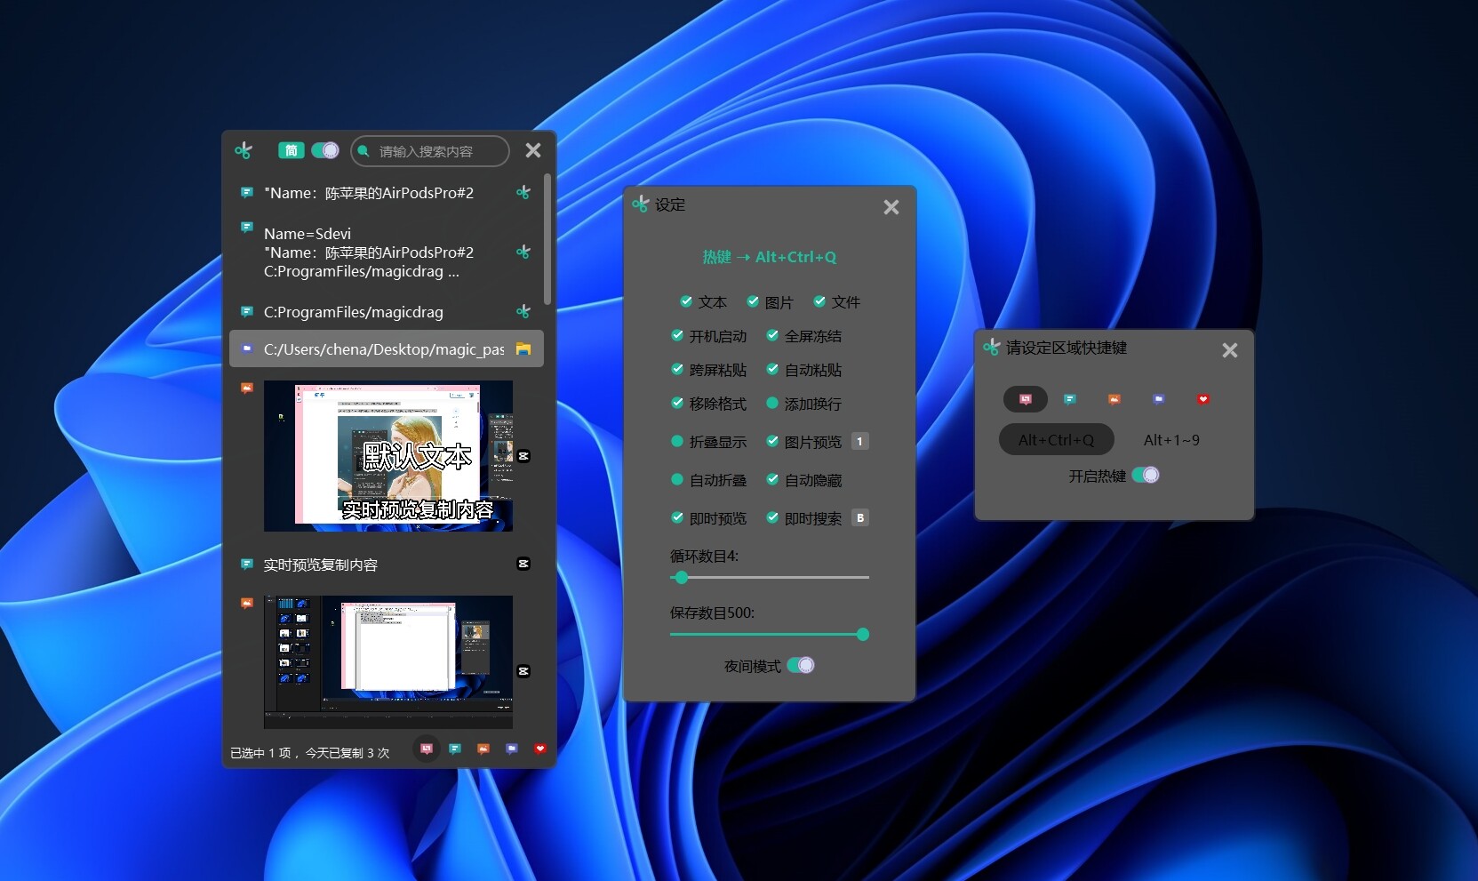The image size is (1478, 881).
Task: Click the 简 simplified mode tab button
Action: pyautogui.click(x=292, y=150)
